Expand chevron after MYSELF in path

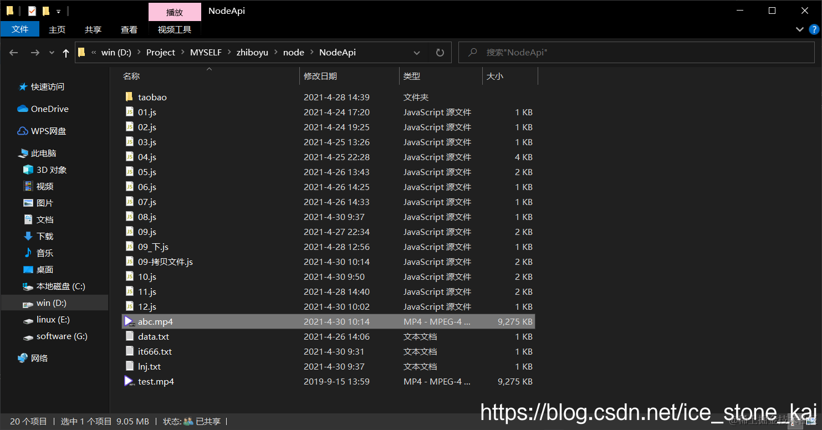pyautogui.click(x=229, y=52)
